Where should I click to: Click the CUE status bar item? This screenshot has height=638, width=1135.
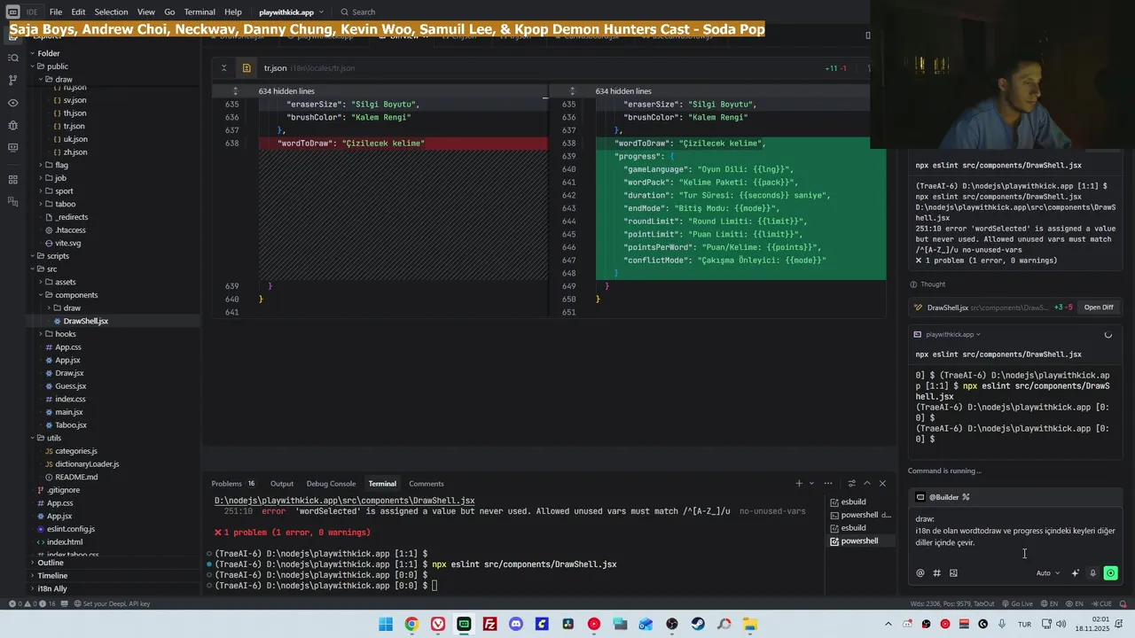pos(1102,603)
